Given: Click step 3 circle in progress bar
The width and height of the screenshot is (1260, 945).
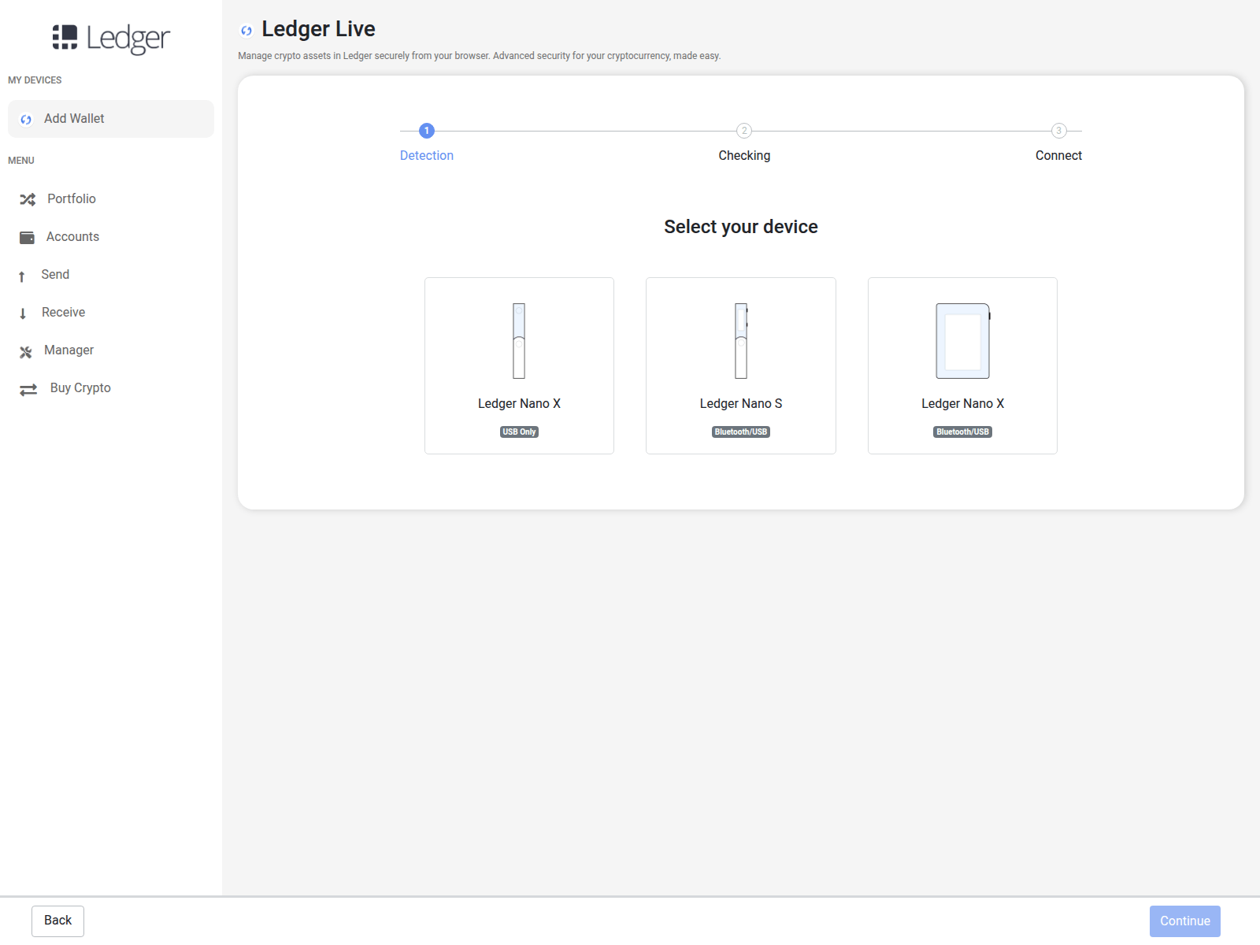Looking at the screenshot, I should 1059,131.
